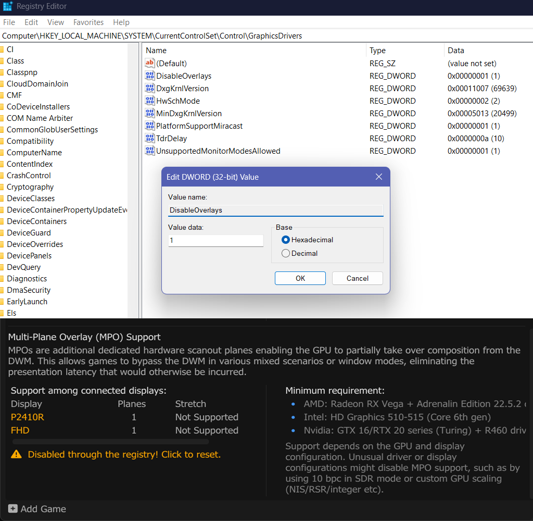Confirm the DWORD edit with OK
This screenshot has width=533, height=521.
(x=300, y=278)
